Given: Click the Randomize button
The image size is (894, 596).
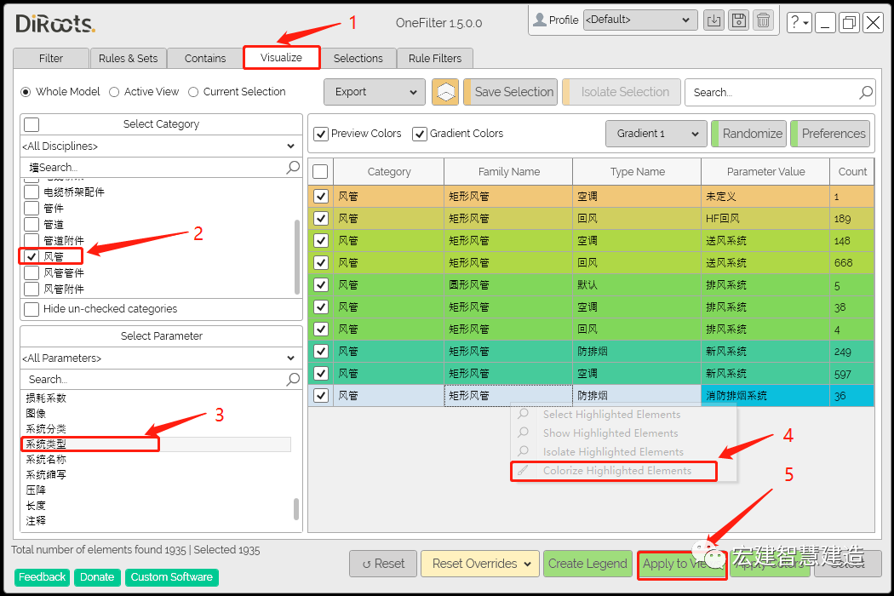Looking at the screenshot, I should tap(749, 134).
